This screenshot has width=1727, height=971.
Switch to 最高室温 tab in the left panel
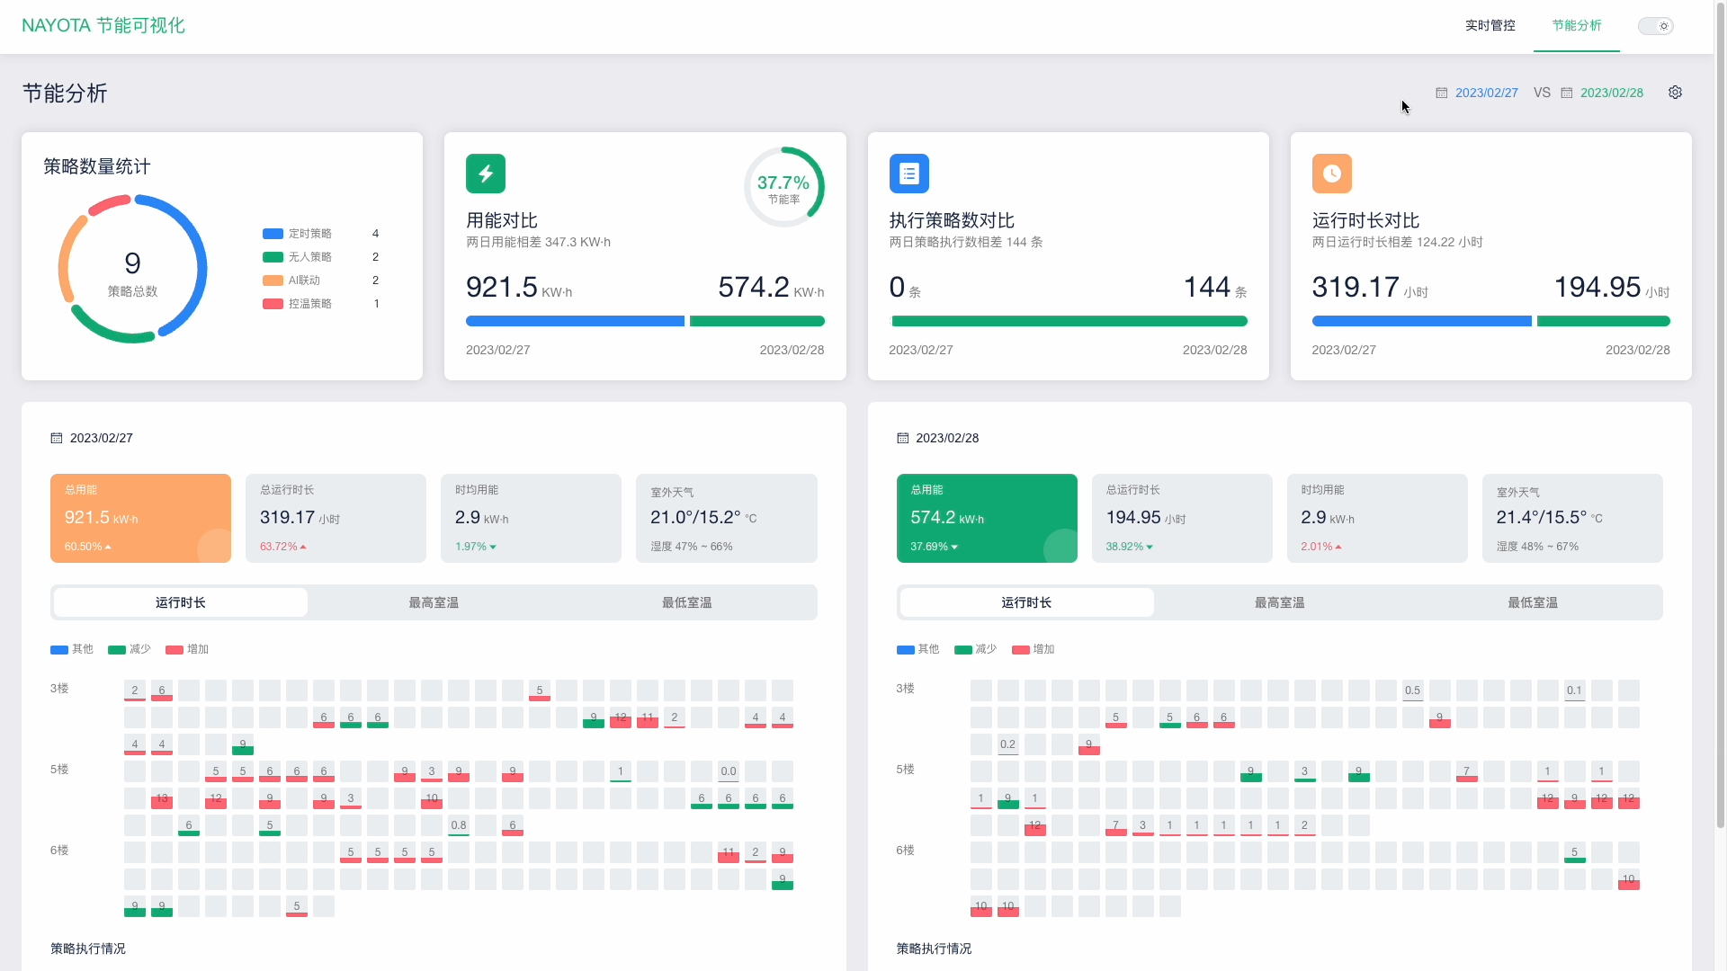tap(433, 602)
